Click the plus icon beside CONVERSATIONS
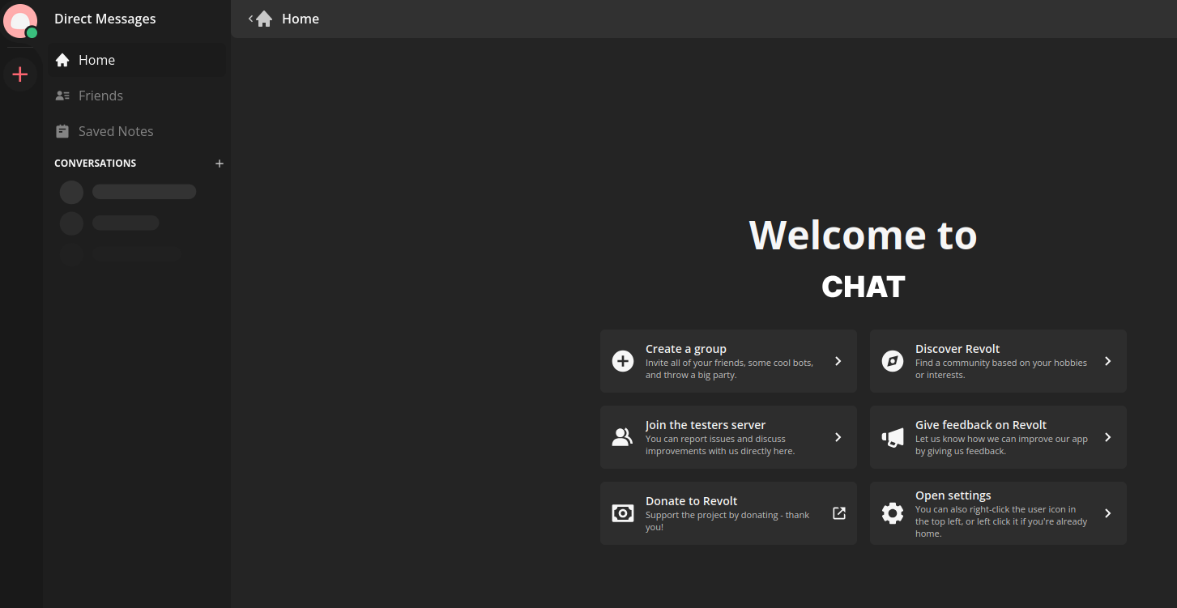1177x608 pixels. click(219, 164)
